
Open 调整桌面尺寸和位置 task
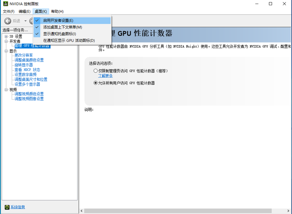[x=31, y=79]
